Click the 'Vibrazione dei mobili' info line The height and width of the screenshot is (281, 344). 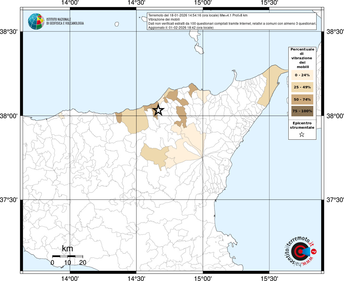point(164,19)
